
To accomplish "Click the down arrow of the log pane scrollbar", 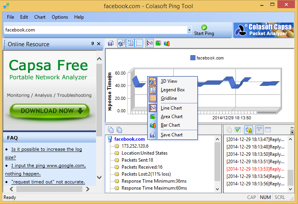I will [x=290, y=189].
